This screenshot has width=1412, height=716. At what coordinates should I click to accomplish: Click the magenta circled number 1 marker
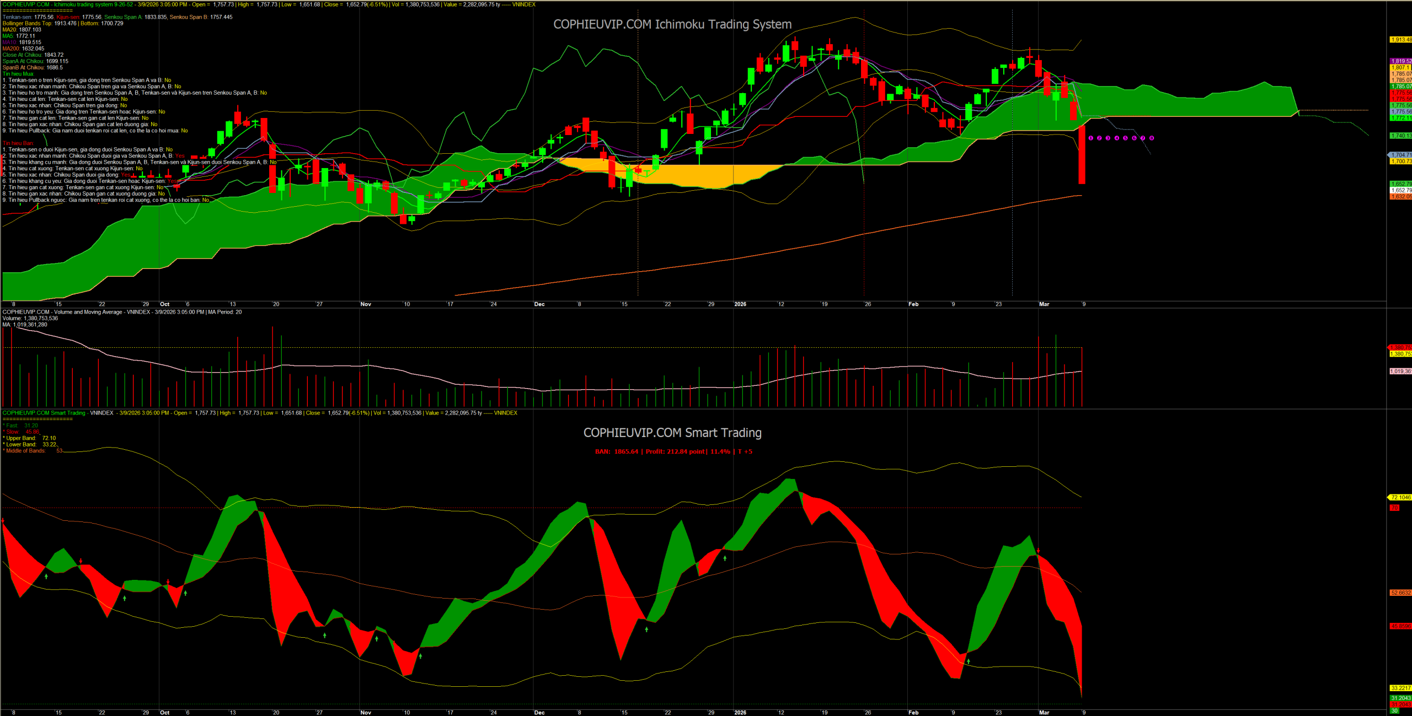point(1090,138)
